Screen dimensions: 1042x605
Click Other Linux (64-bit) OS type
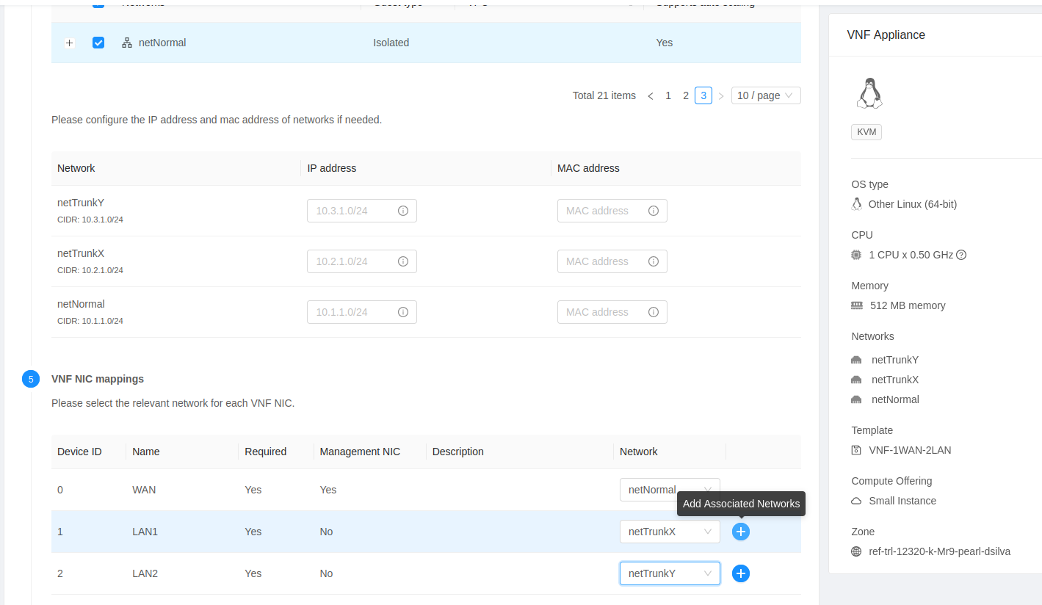click(913, 204)
